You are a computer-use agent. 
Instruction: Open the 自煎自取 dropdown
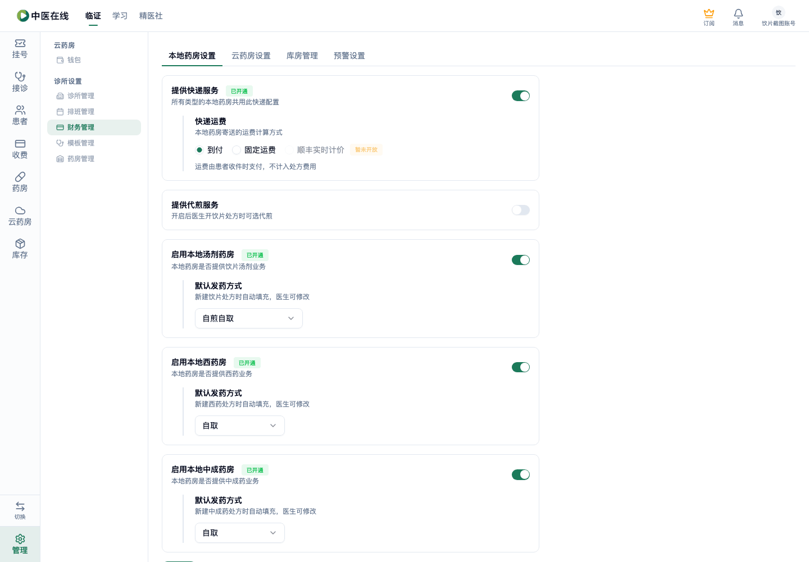[249, 318]
